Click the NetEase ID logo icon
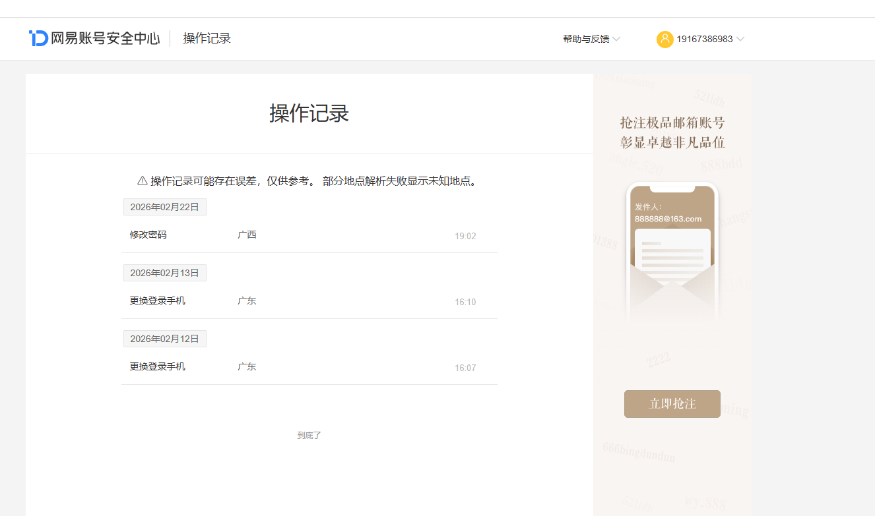The image size is (875, 516). click(38, 38)
